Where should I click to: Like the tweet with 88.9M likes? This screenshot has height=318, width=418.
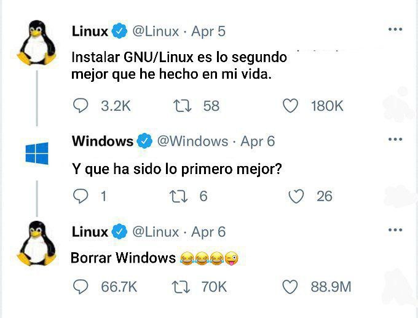click(290, 287)
